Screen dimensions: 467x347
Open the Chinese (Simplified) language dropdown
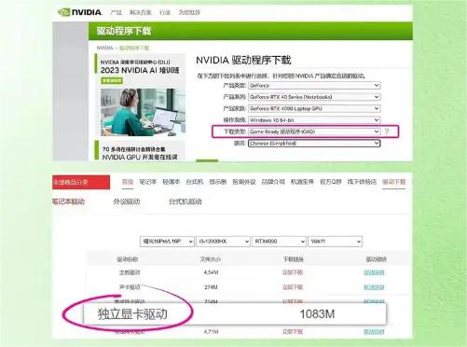[314, 144]
